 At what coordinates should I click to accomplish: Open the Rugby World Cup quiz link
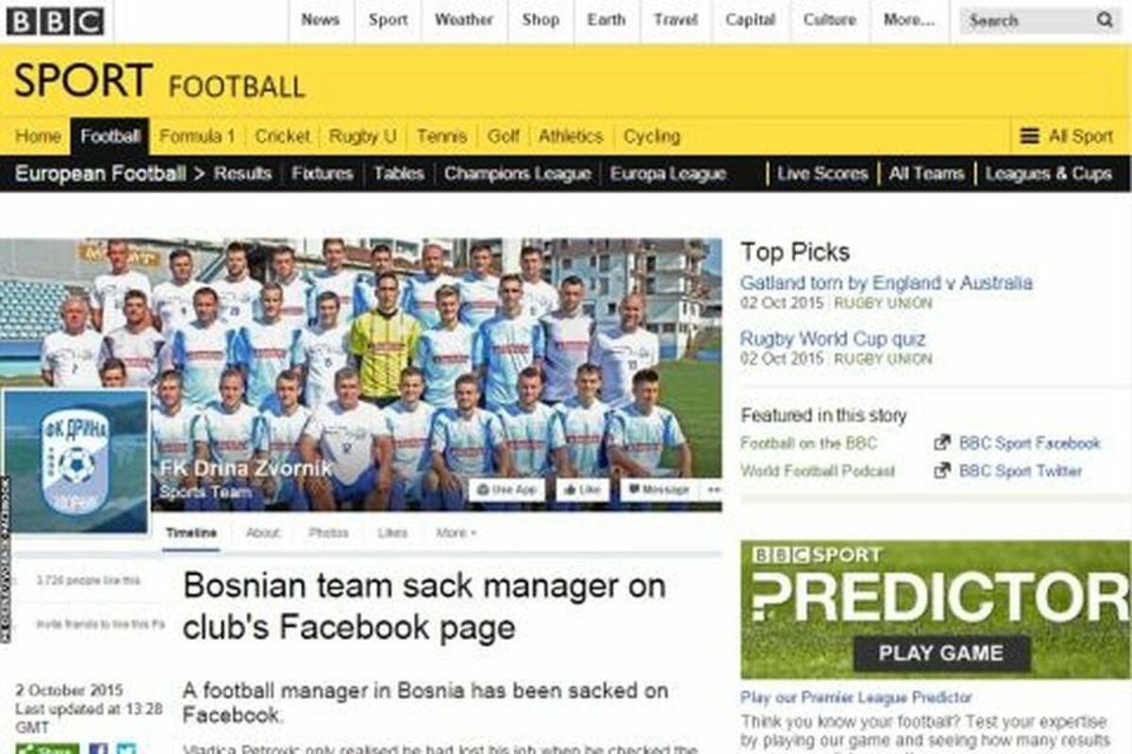coord(832,338)
